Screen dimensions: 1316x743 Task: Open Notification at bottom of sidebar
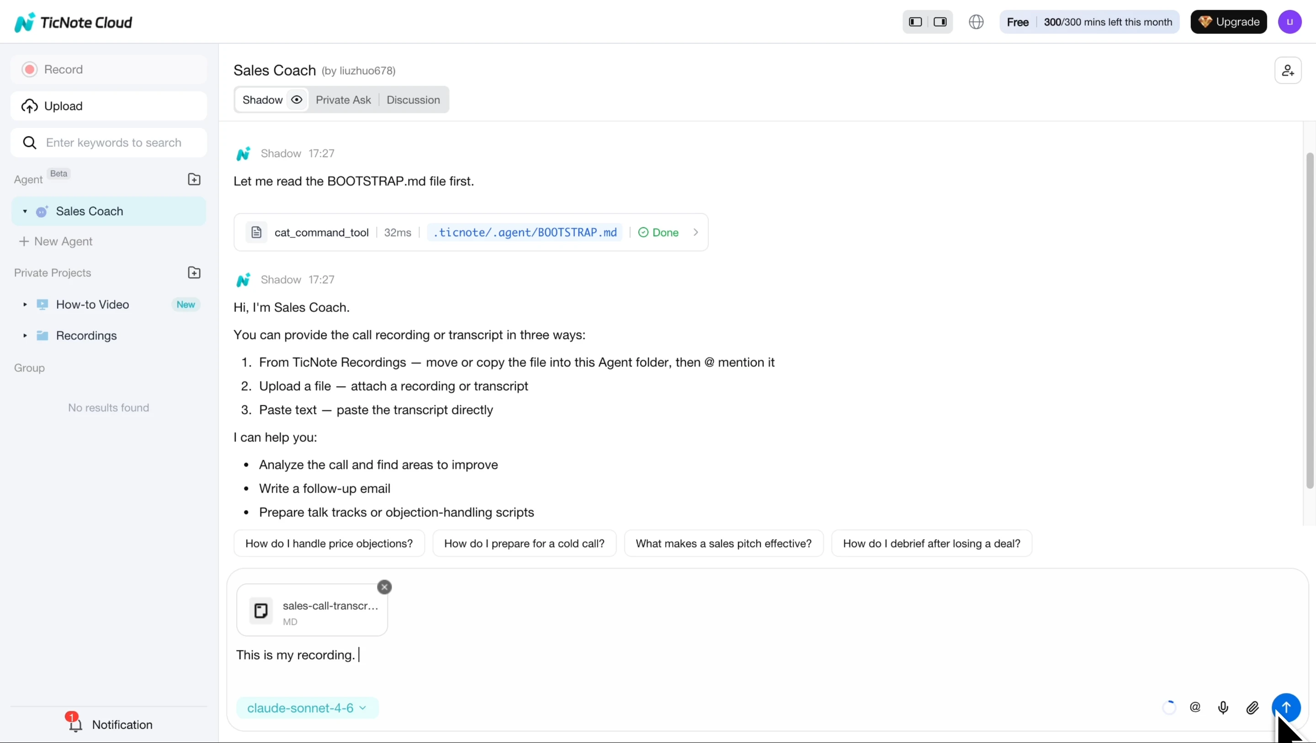(x=108, y=725)
